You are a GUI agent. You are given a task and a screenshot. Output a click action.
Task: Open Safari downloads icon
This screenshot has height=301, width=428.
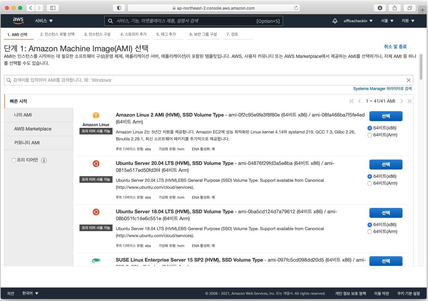click(x=380, y=8)
